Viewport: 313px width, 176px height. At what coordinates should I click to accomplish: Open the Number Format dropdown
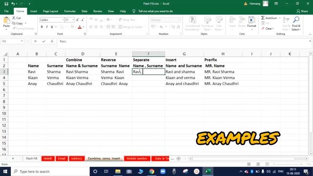[x=179, y=20]
